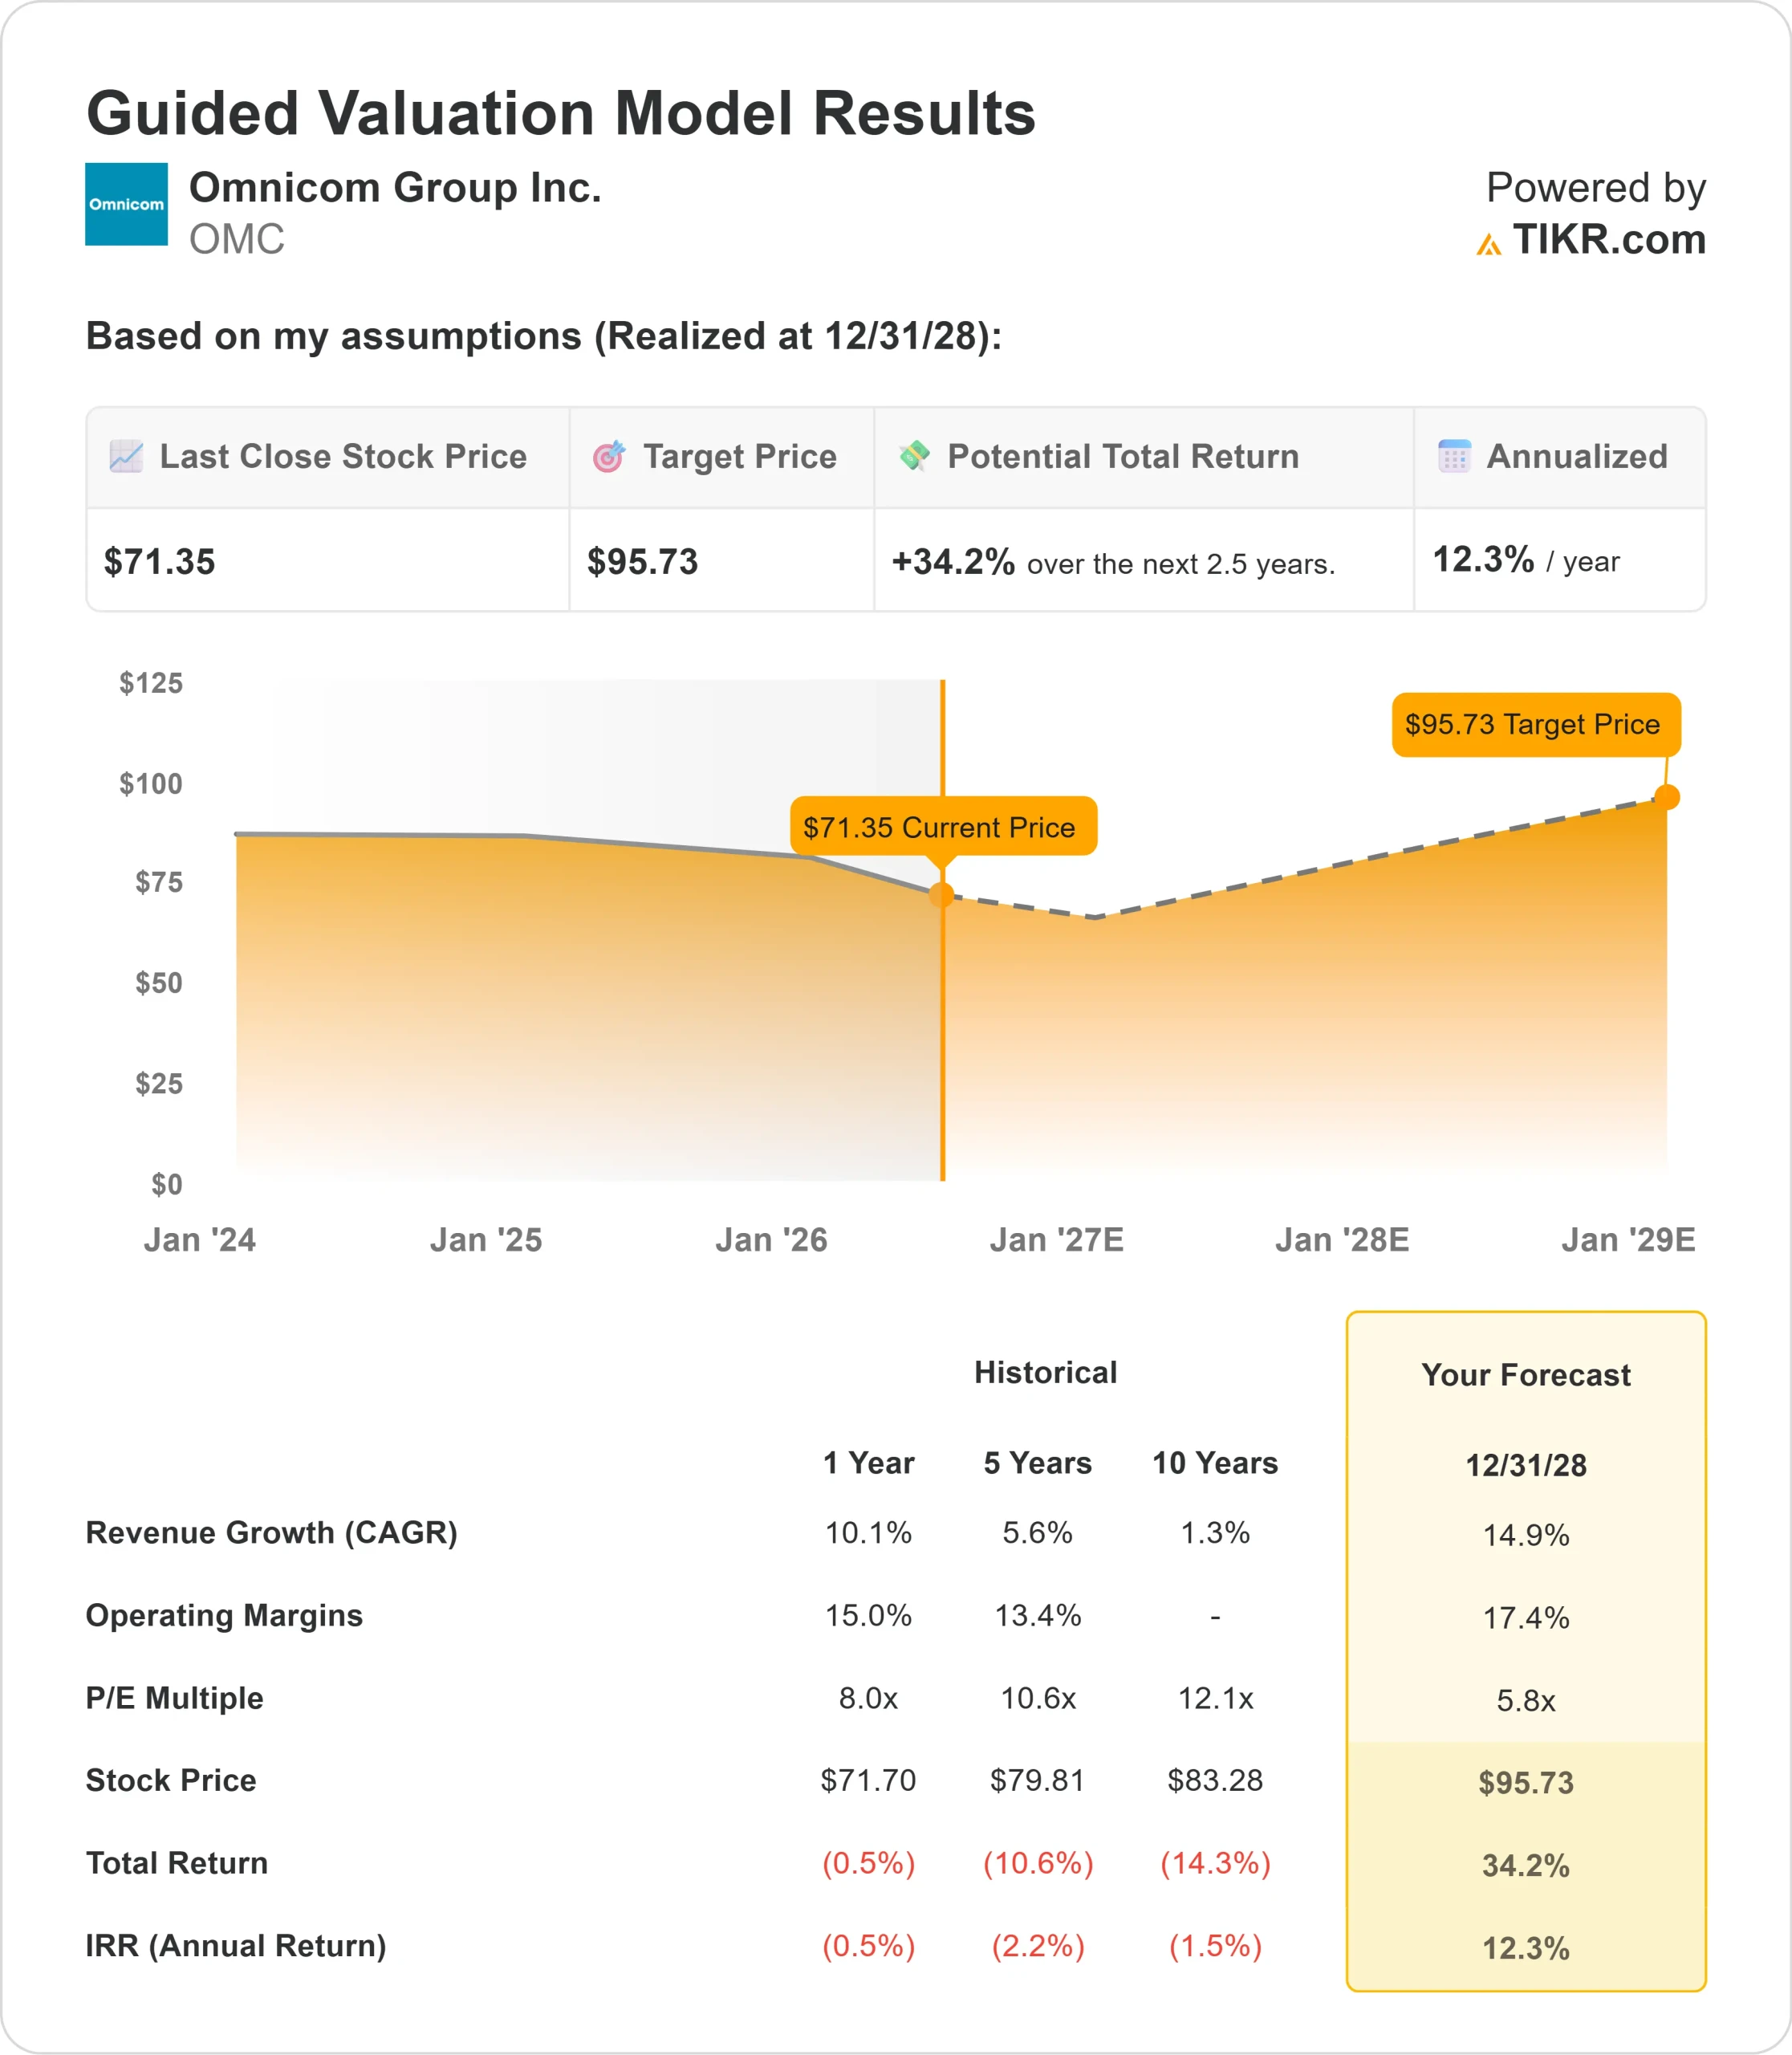Click the (2.2%) five-year IRR
Viewport: 1792px width, 2055px height.
(x=1038, y=1946)
